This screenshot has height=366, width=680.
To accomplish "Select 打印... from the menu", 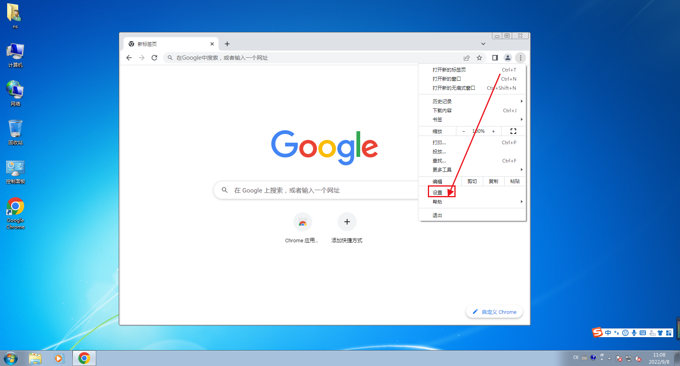I will [x=472, y=143].
